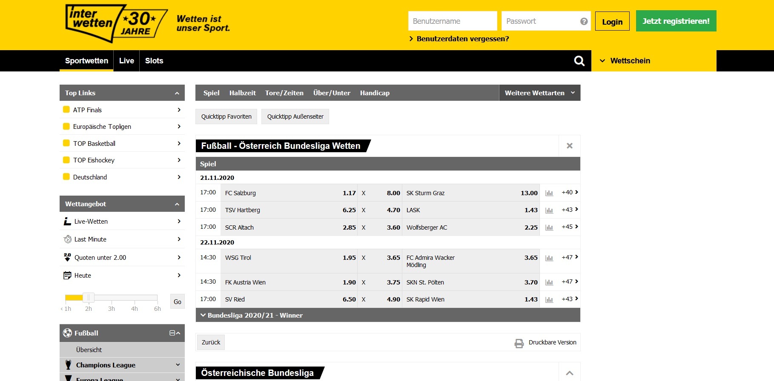Open the Weitere Wettarten dropdown
774x381 pixels.
coord(539,93)
